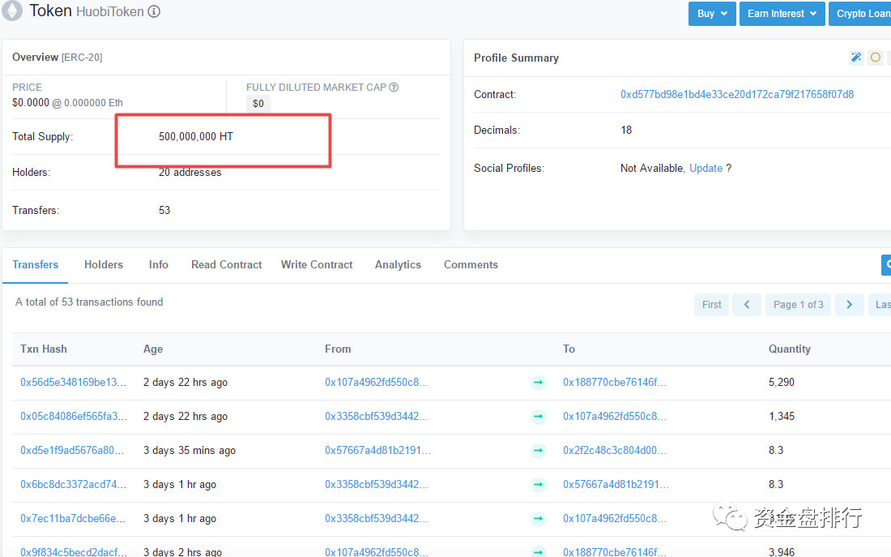
Task: Open the contract address link 0xd577bd98e1bd...
Action: point(736,95)
